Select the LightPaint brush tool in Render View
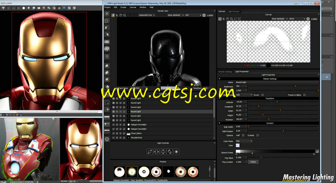Screen dimensions: 336x183 point(113,15)
